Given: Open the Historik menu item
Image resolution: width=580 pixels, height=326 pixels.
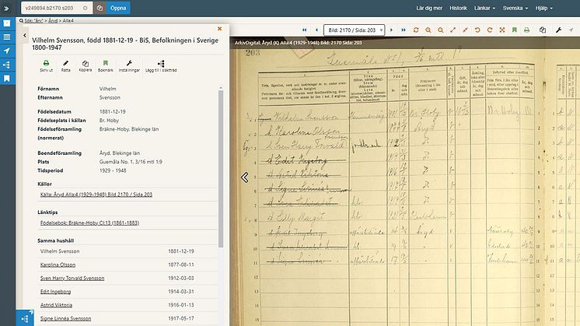Looking at the screenshot, I should click(458, 8).
